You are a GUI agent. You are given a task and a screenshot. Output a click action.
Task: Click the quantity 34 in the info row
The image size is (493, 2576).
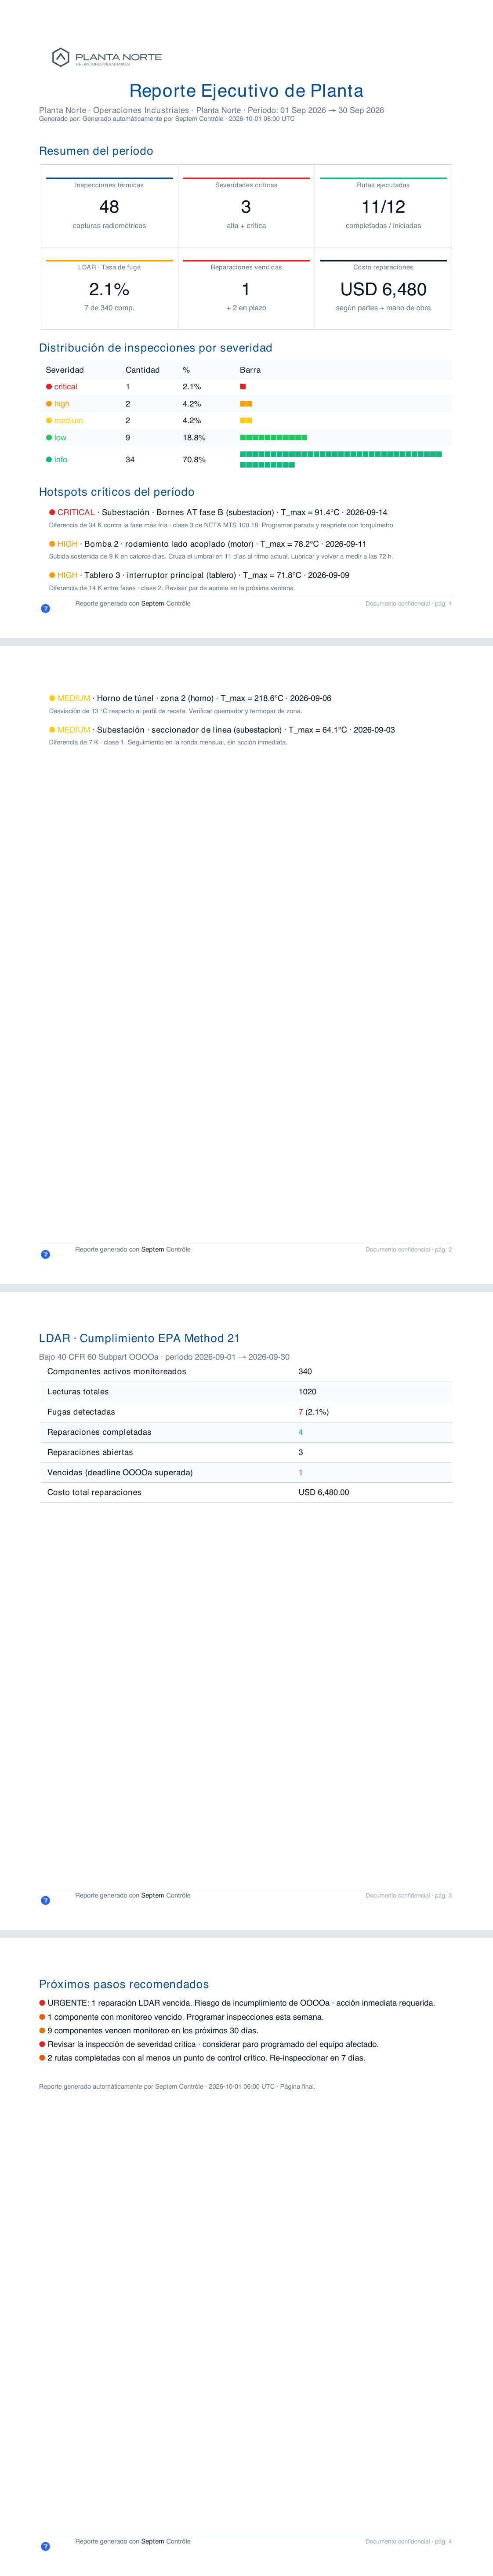coord(130,460)
